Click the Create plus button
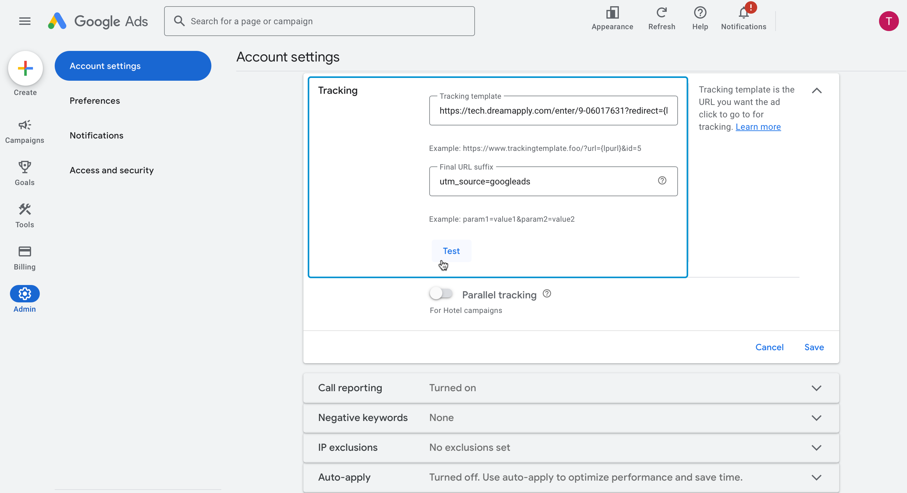 (25, 69)
